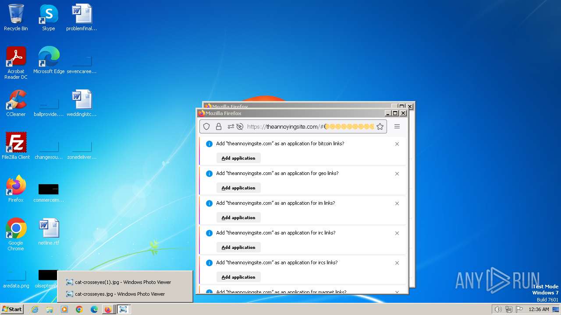Click the Firefox taskbar button
This screenshot has width=561, height=315.
pos(108,309)
